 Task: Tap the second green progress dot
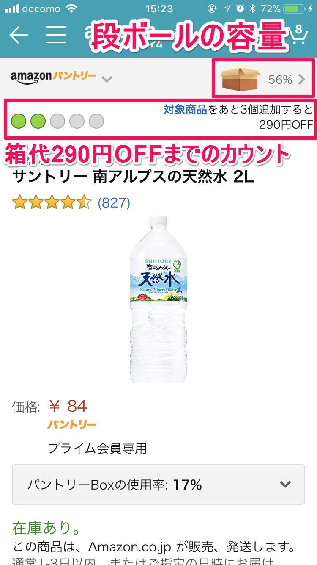[x=38, y=121]
